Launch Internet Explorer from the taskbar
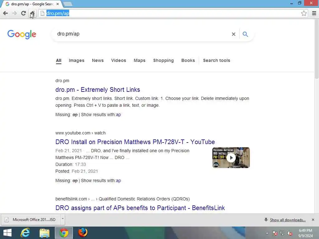Viewport: 319px width, 239px height. tap(25, 233)
